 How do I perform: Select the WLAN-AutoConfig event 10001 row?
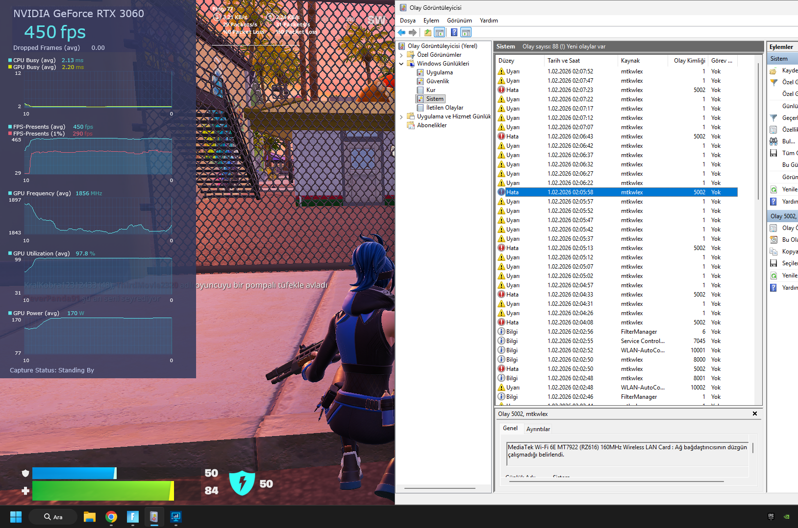pyautogui.click(x=617, y=350)
